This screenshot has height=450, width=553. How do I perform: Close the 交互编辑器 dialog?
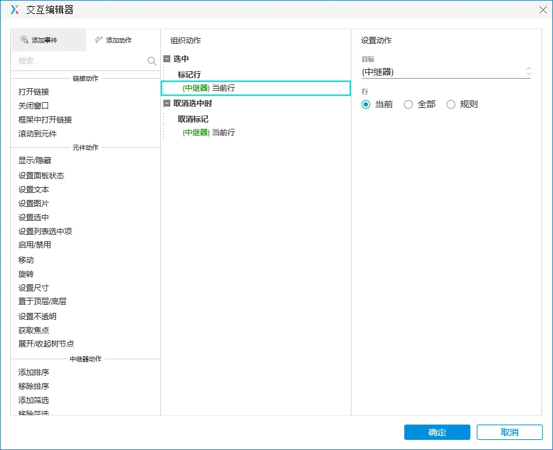point(543,10)
